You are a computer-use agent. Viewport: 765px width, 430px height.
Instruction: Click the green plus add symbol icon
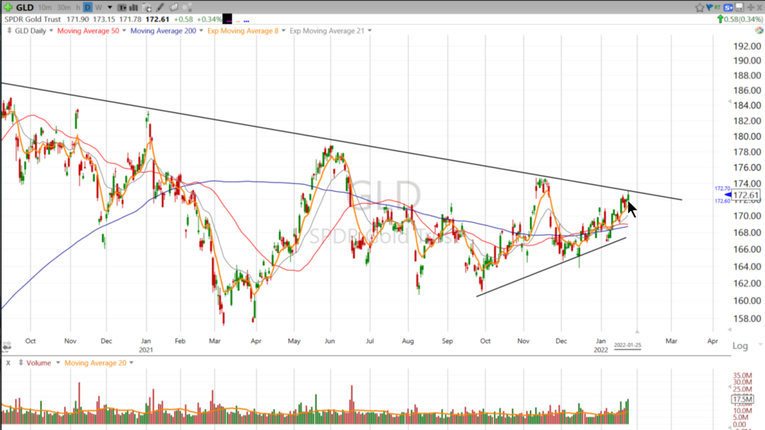coord(6,7)
